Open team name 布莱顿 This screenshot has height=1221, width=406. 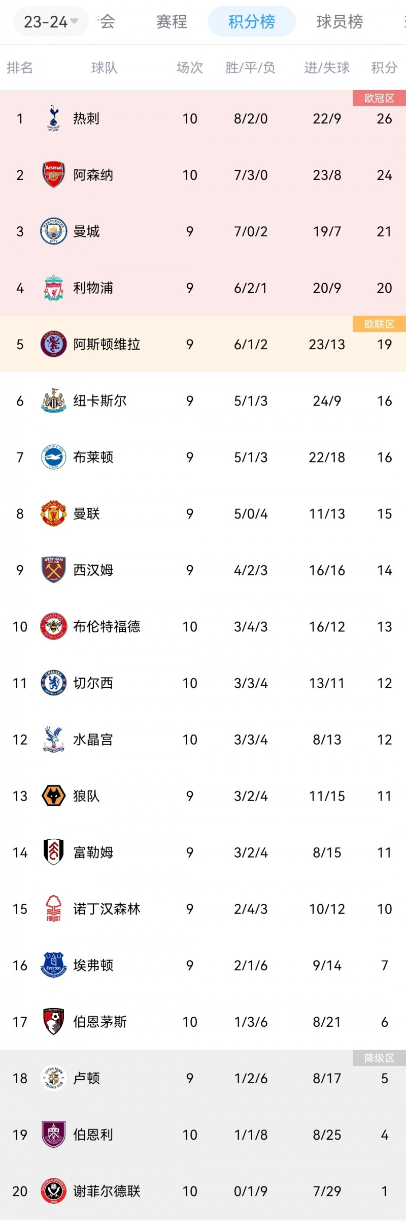(x=93, y=457)
